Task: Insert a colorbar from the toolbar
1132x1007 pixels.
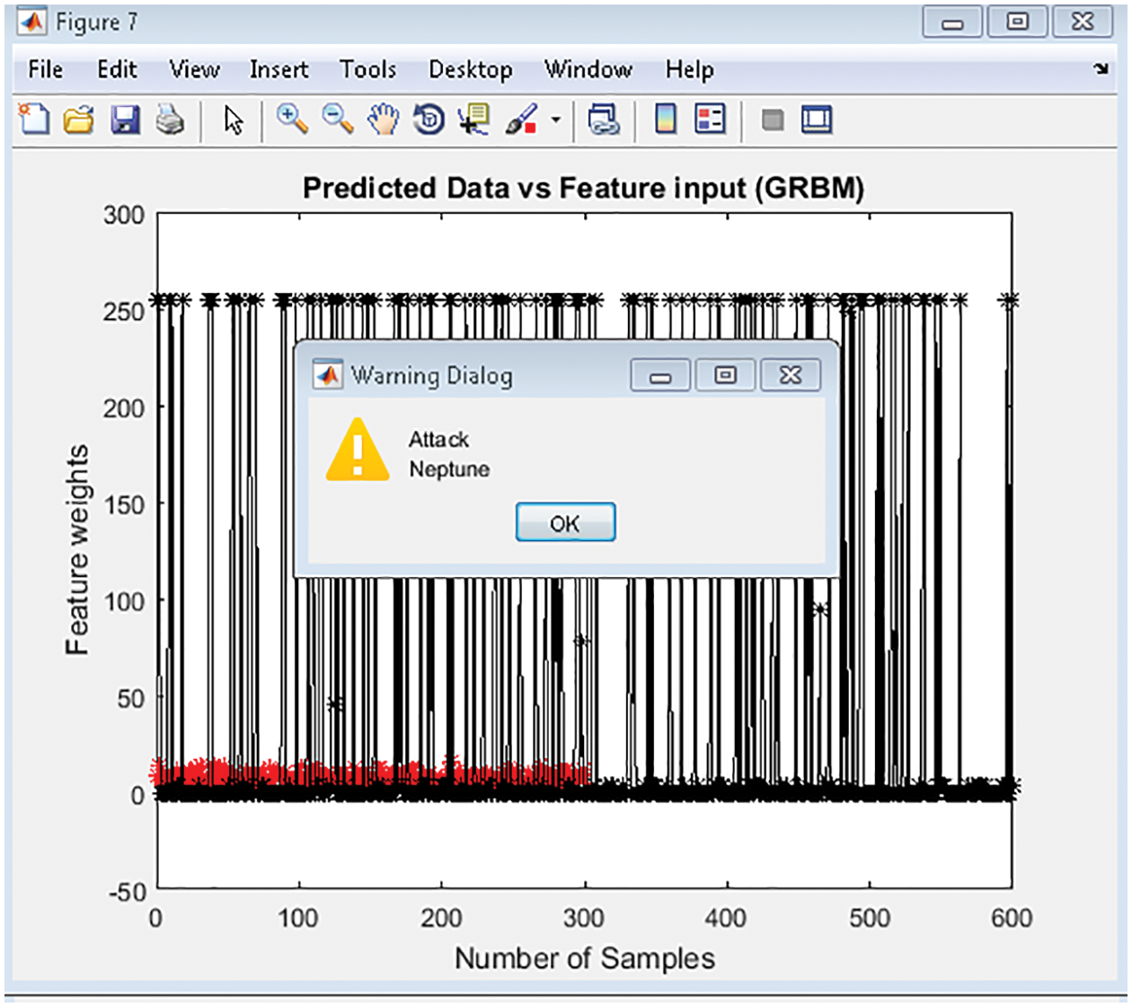Action: click(666, 120)
